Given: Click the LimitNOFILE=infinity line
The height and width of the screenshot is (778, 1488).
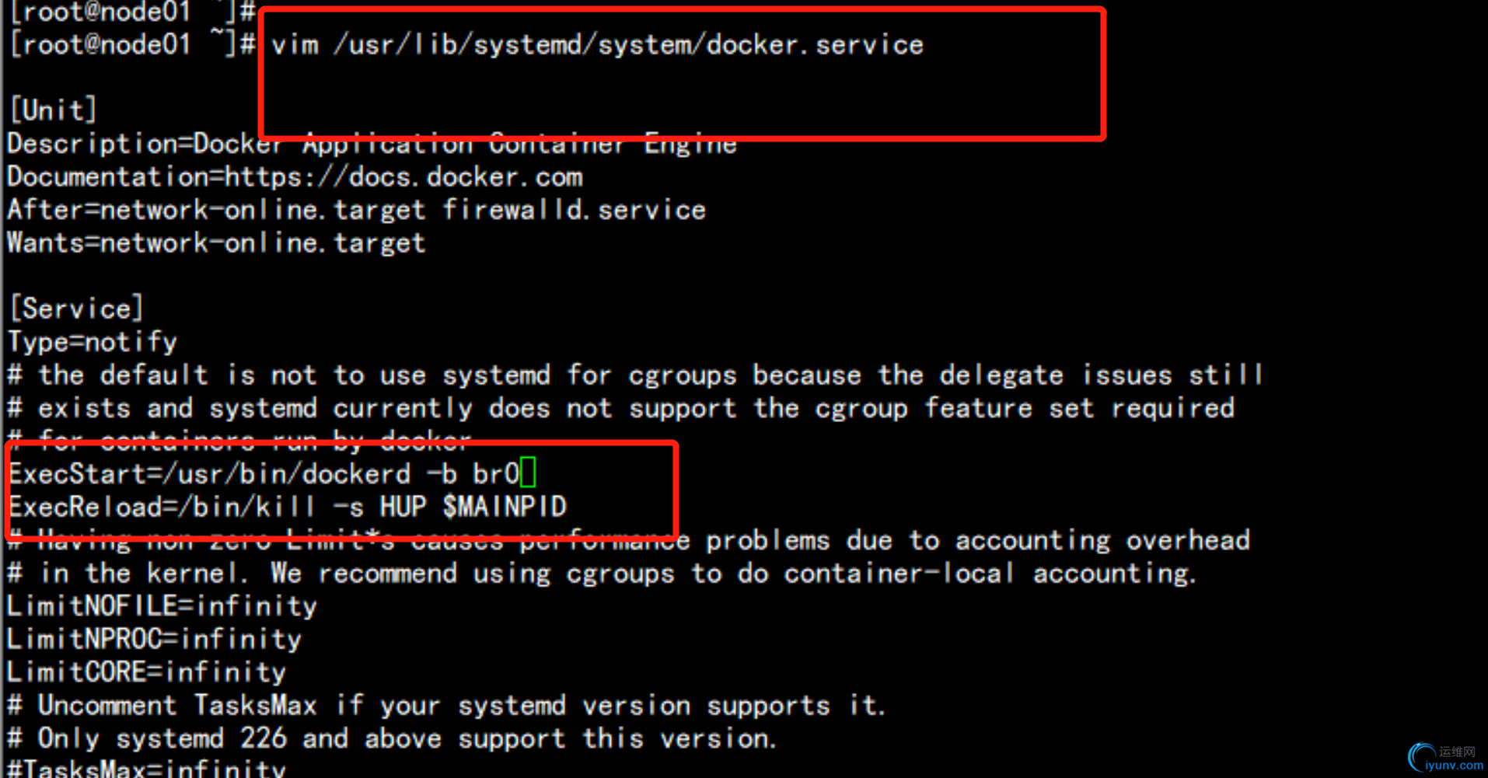Looking at the screenshot, I should point(162,606).
